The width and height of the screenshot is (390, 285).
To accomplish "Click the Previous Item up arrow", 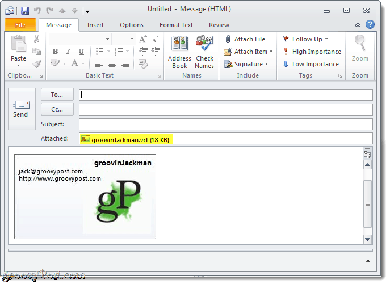I will pos(62,11).
